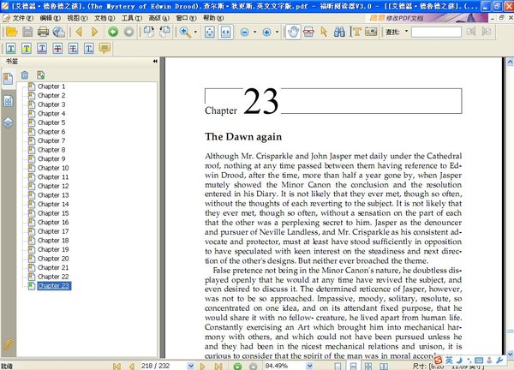The image size is (514, 370).
Task: Click the green Previous View circle in toolbar
Action: (113, 32)
